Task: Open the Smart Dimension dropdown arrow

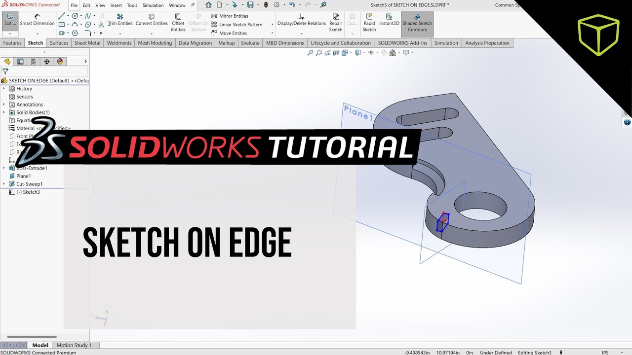Action: pos(37,34)
